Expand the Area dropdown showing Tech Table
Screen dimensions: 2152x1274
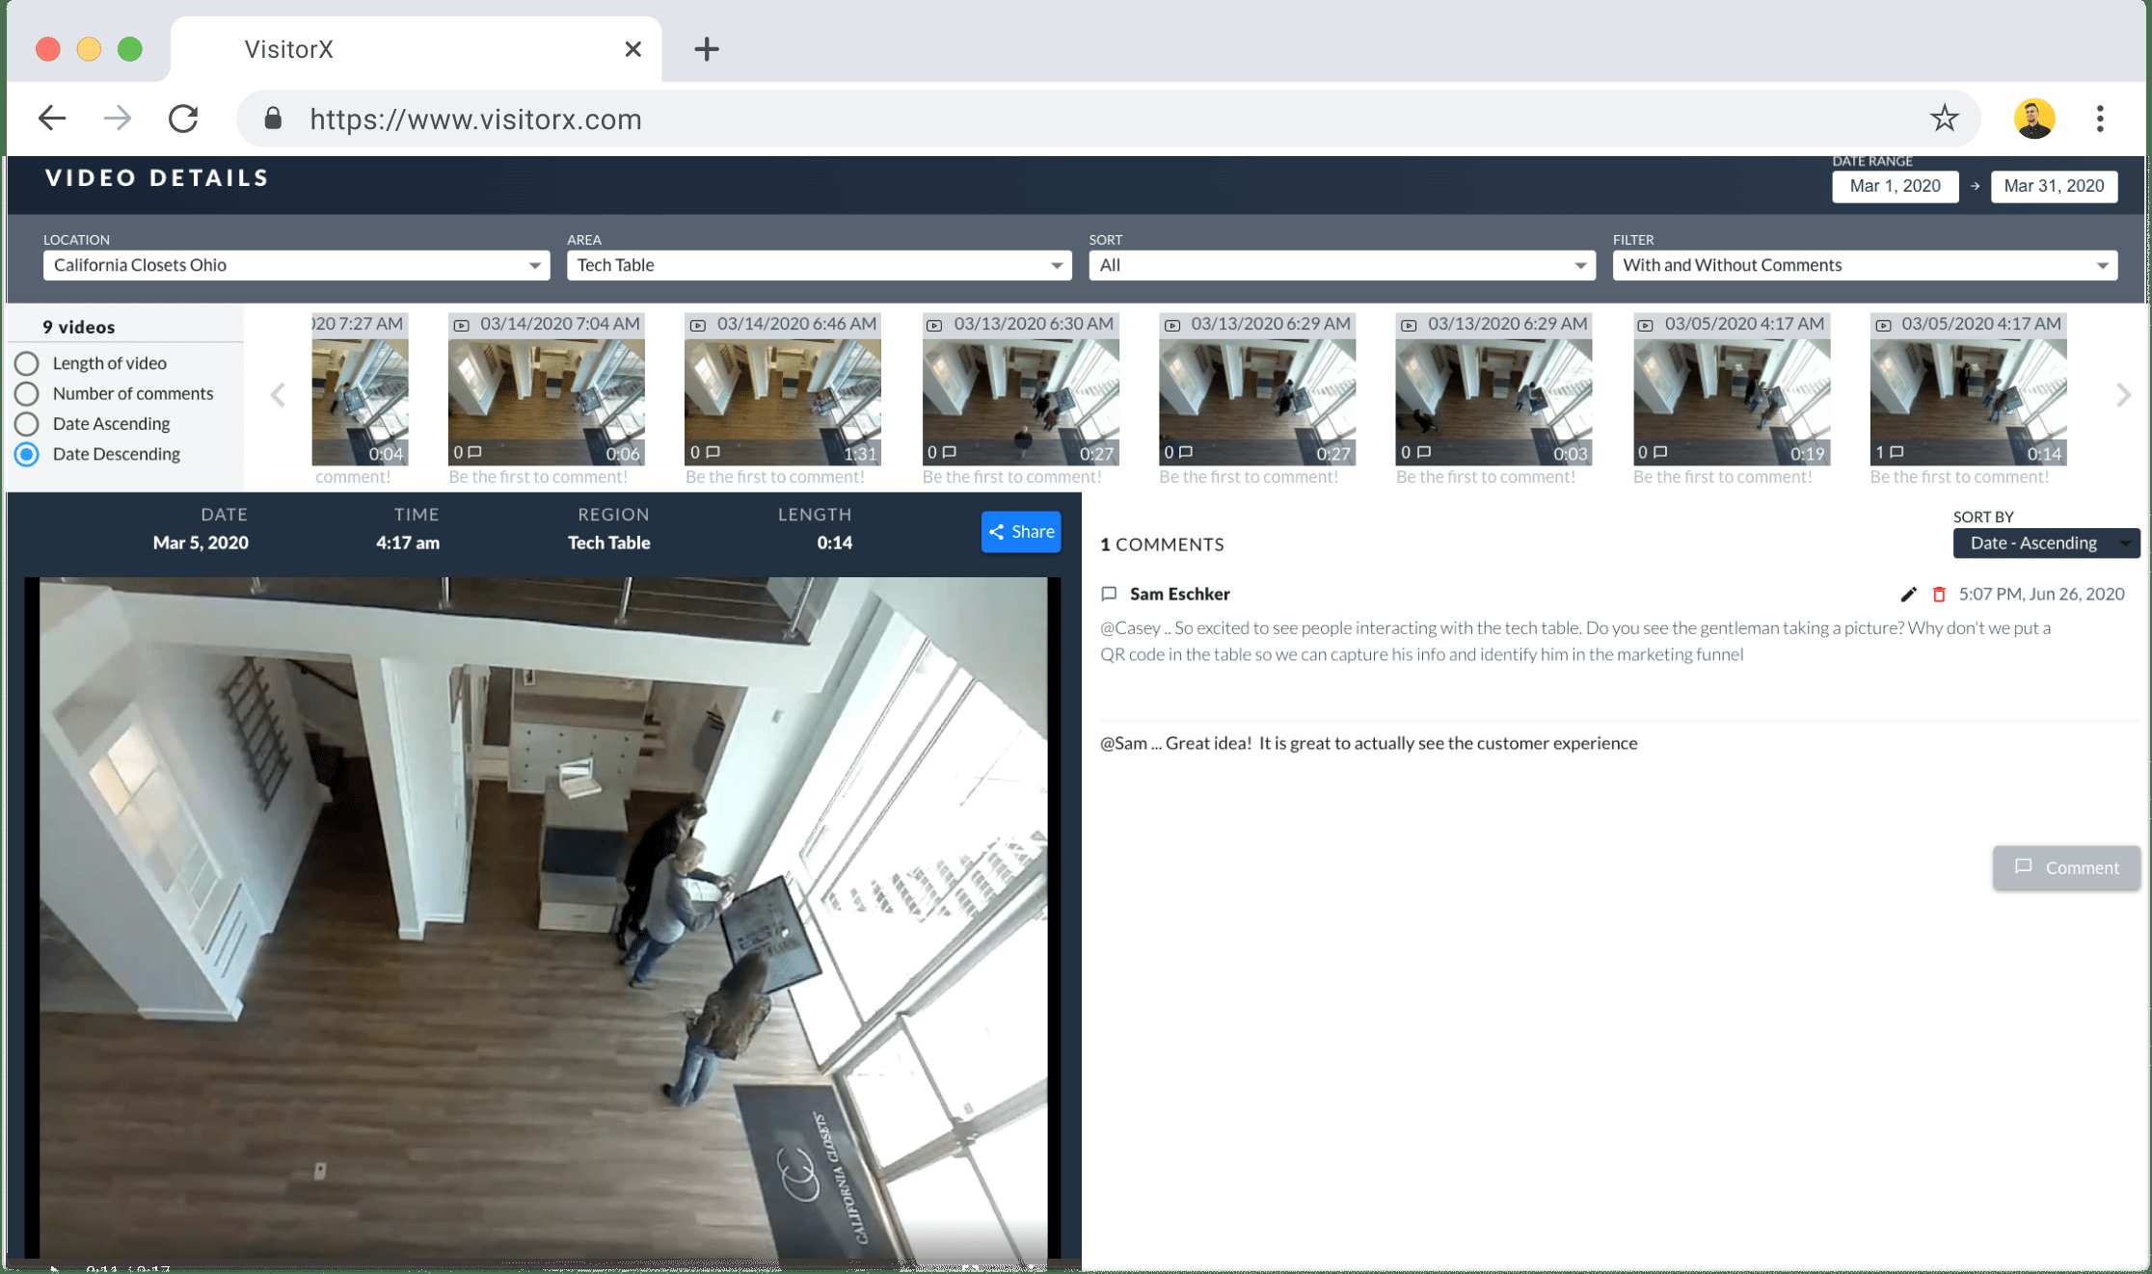(819, 265)
